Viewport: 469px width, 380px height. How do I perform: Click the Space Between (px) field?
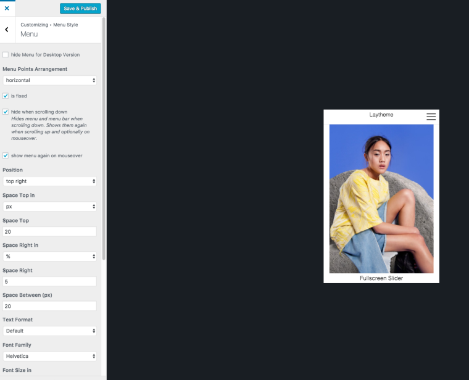click(x=49, y=306)
